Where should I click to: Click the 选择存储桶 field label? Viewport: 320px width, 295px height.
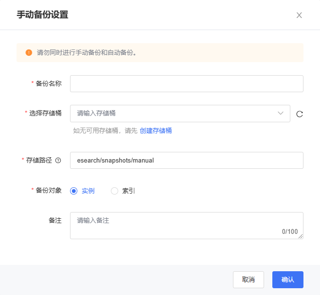[x=45, y=113]
